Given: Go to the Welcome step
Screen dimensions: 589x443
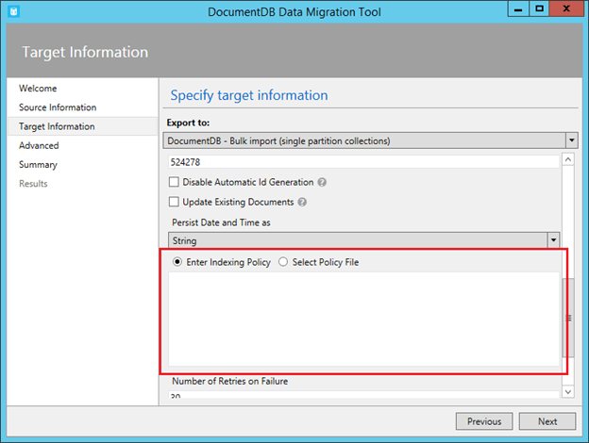Looking at the screenshot, I should click(38, 89).
